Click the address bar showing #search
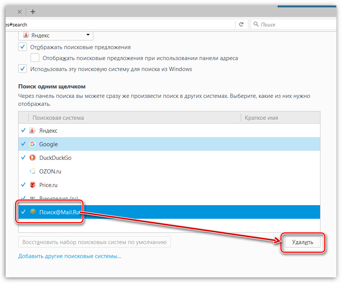342x283 pixels. 120,25
